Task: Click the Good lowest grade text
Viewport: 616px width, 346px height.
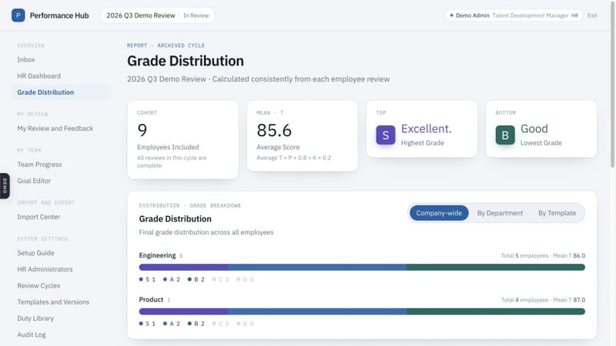Action: (x=534, y=128)
